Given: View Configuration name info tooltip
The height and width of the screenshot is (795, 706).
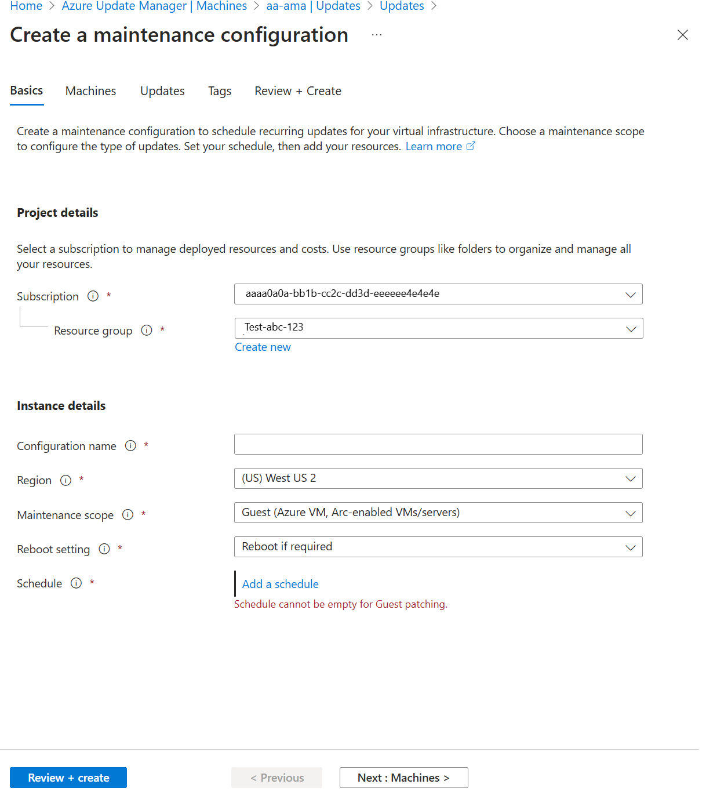Looking at the screenshot, I should [x=130, y=445].
